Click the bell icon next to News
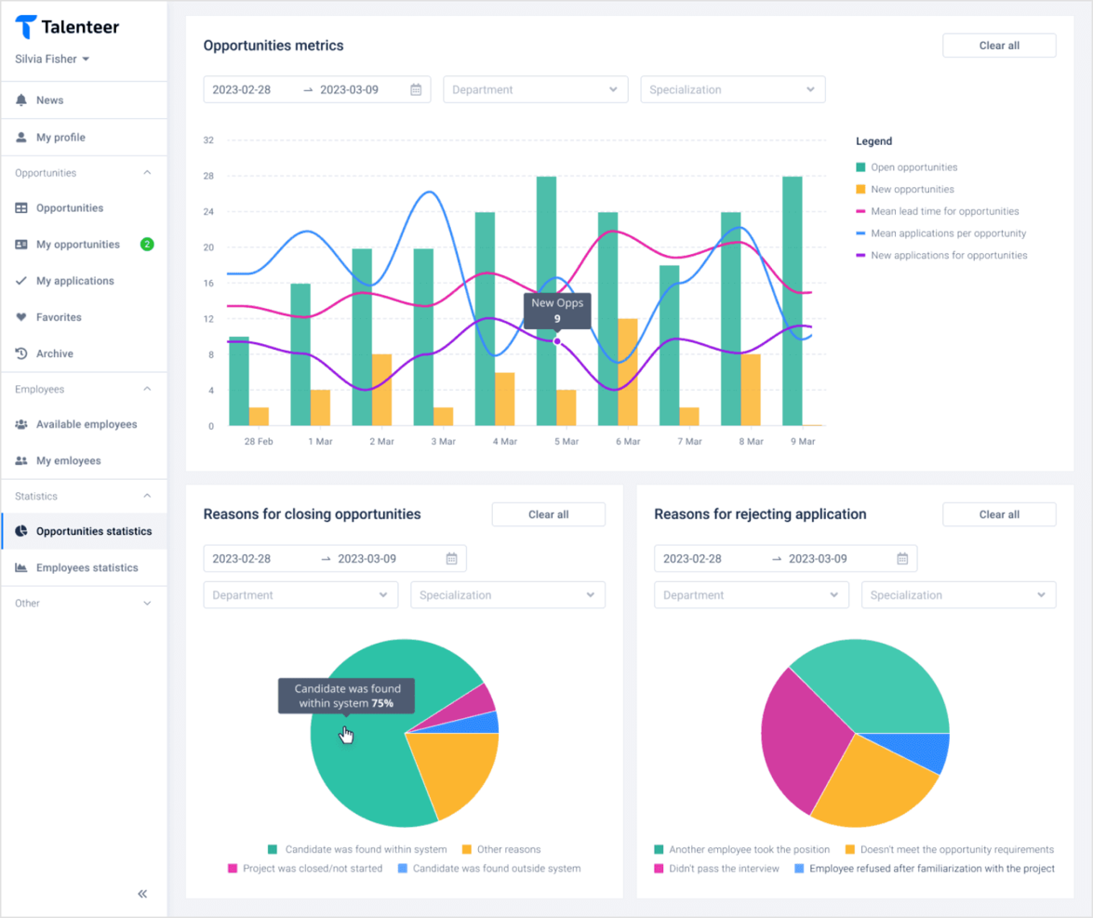The width and height of the screenshot is (1093, 918). (x=21, y=100)
